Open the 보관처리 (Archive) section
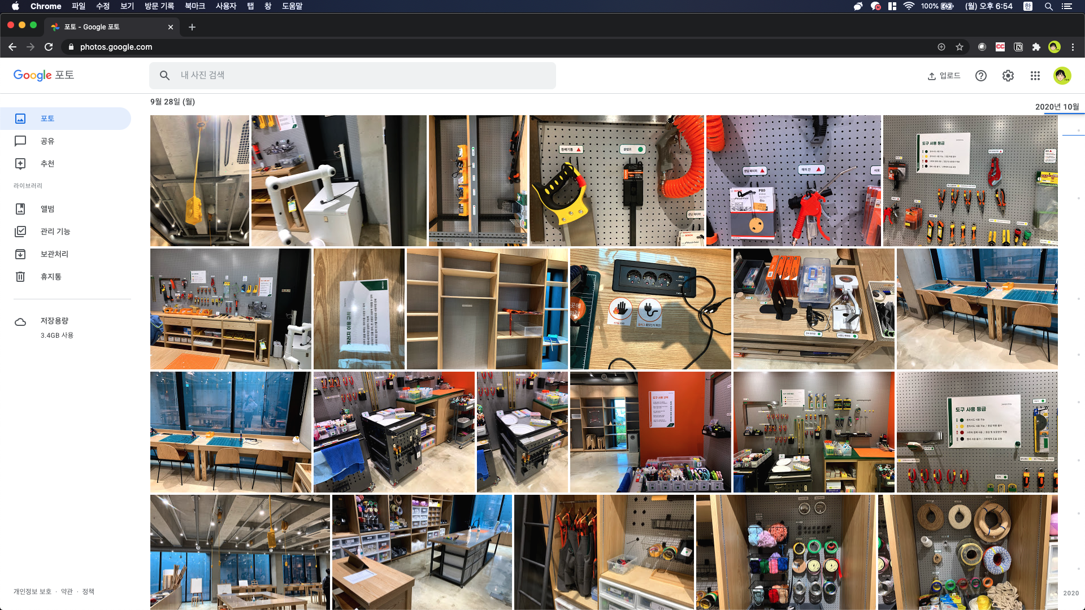The width and height of the screenshot is (1085, 610). pos(54,254)
